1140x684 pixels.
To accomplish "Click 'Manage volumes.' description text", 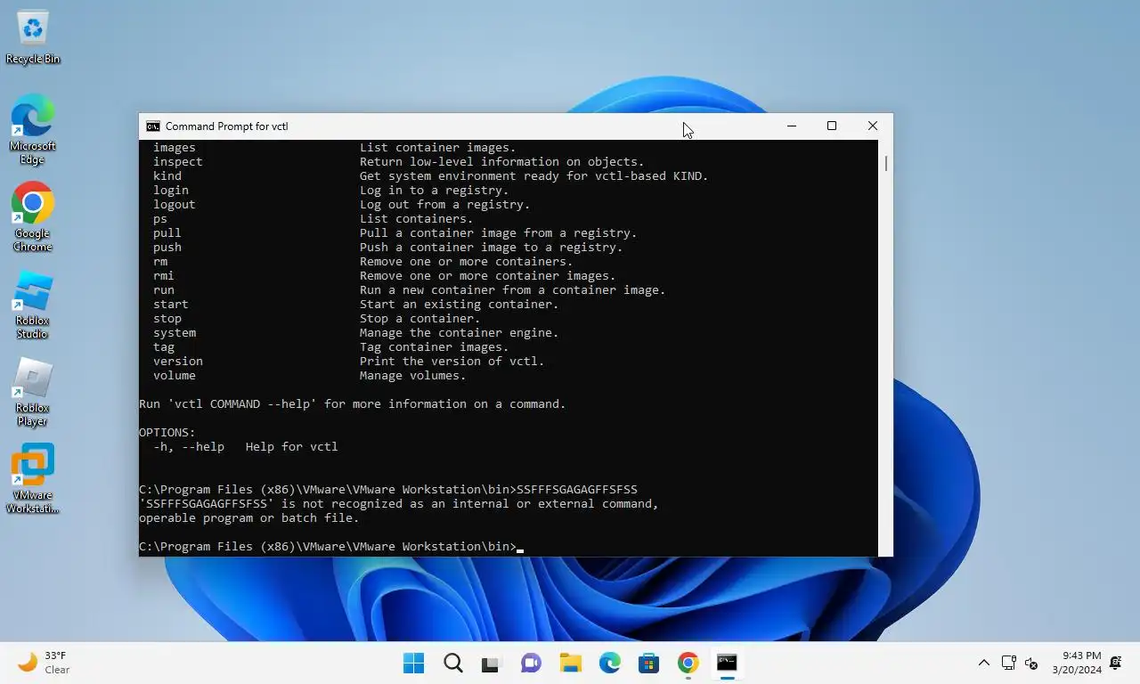I will pos(413,376).
